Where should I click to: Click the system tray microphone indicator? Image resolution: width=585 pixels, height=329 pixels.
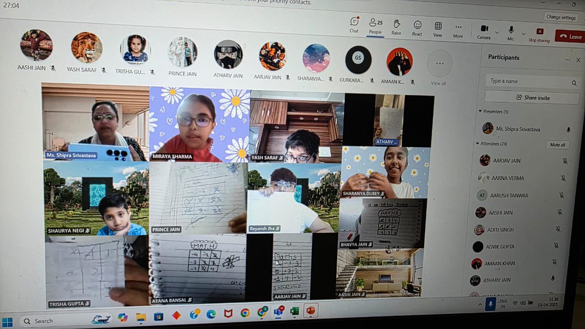click(490, 305)
